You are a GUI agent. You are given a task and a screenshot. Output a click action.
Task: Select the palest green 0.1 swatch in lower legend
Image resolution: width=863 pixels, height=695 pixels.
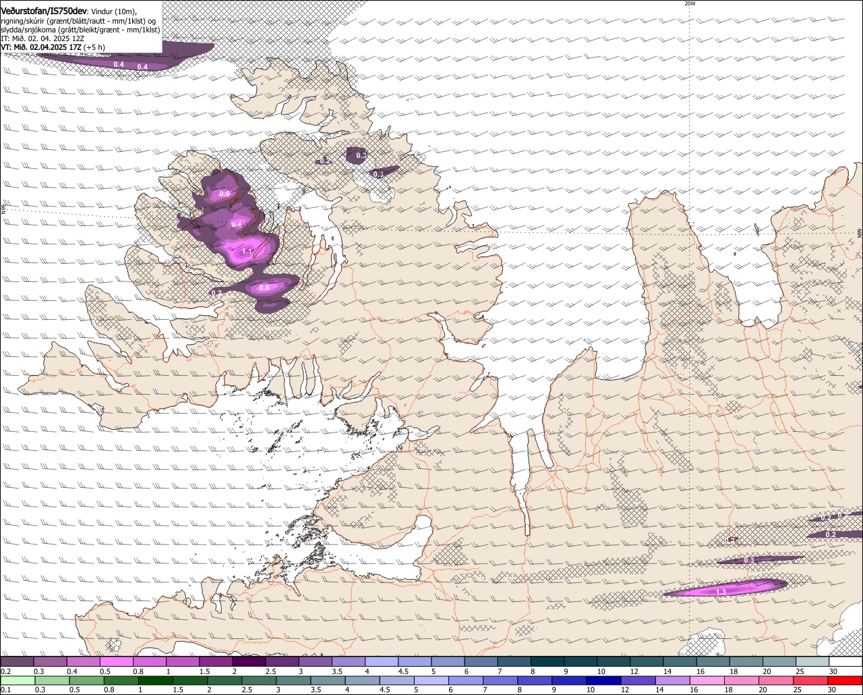(x=18, y=680)
